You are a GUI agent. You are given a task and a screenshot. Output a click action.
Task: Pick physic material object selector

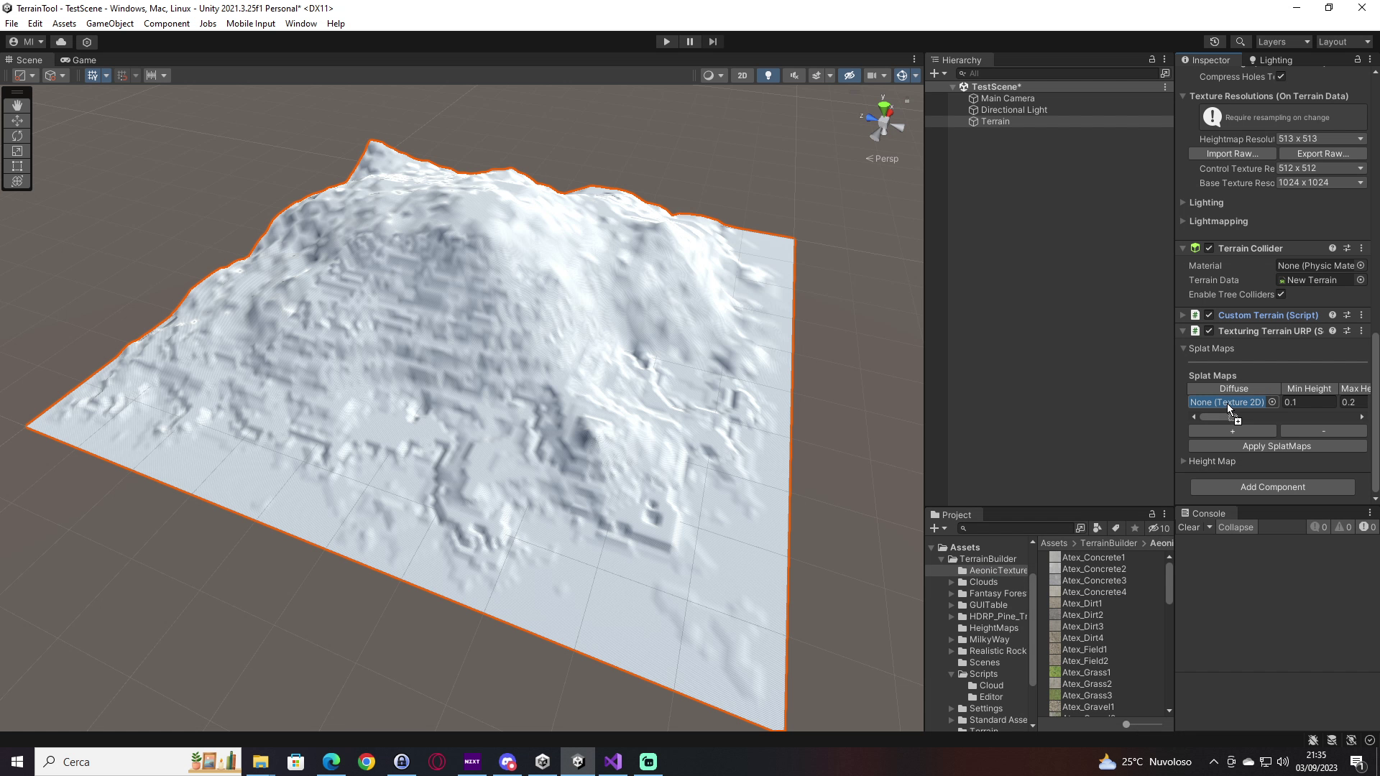point(1361,265)
